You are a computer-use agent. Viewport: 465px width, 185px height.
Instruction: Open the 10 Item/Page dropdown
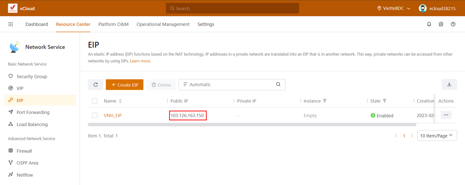[x=437, y=136]
